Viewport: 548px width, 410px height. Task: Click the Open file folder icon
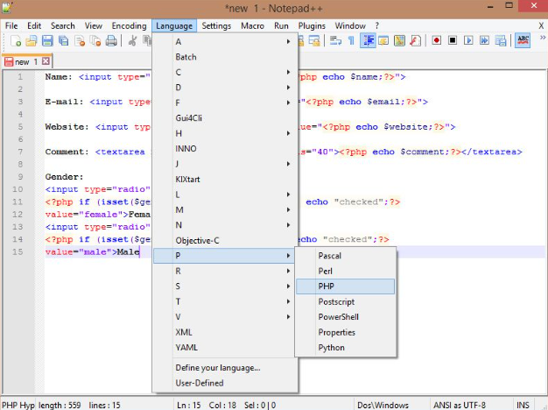pyautogui.click(x=32, y=41)
